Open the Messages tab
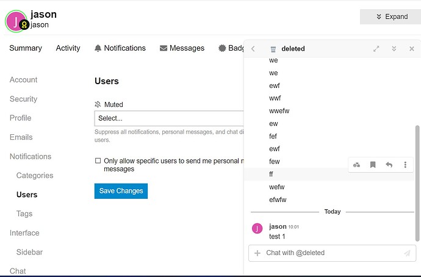The height and width of the screenshot is (277, 421). (x=182, y=48)
